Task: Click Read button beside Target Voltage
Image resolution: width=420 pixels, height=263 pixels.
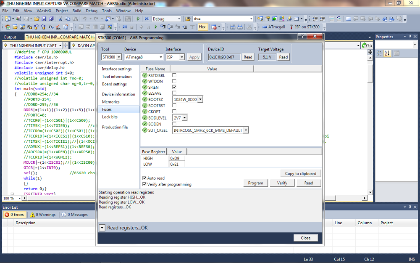Action: pyautogui.click(x=283, y=57)
